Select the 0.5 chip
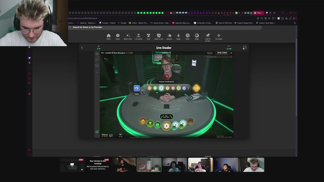Screen dimensions: 324x182 pos(150,88)
